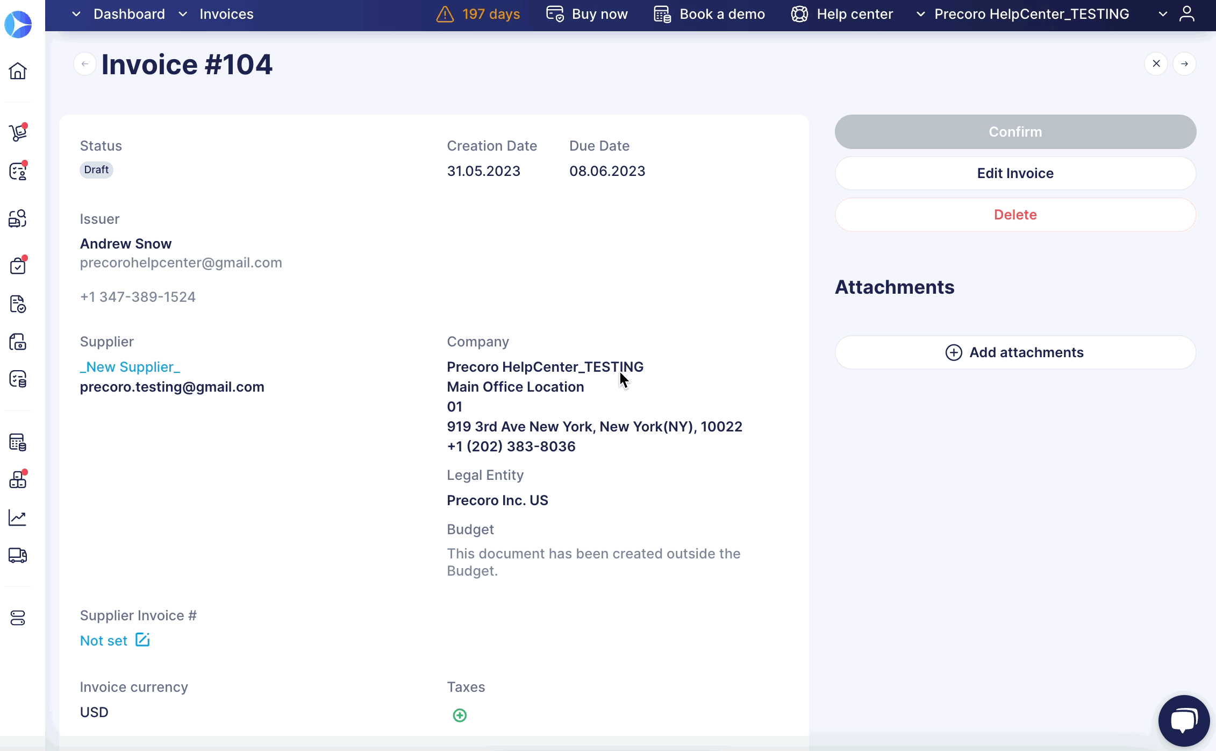Click Main Office Location text
1216x751 pixels.
pyautogui.click(x=515, y=387)
